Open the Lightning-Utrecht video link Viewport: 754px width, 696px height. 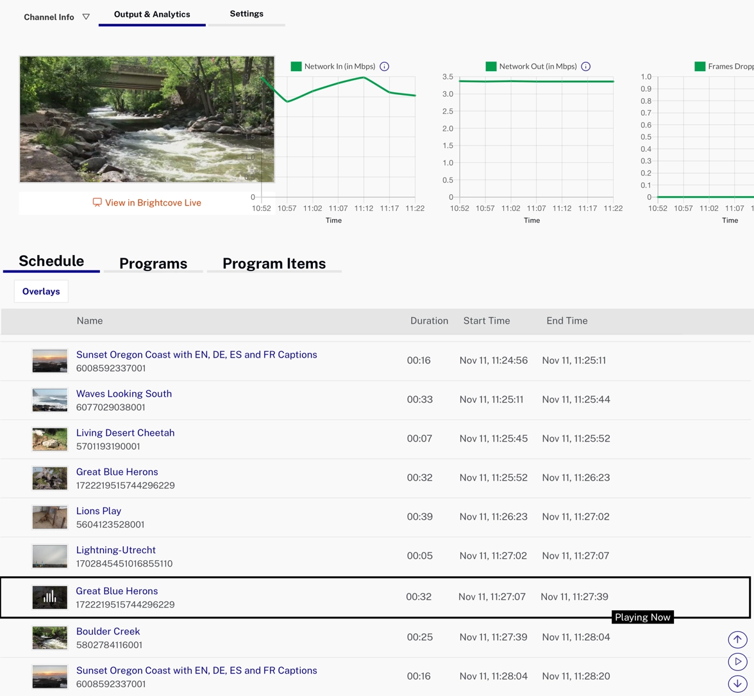coord(115,550)
